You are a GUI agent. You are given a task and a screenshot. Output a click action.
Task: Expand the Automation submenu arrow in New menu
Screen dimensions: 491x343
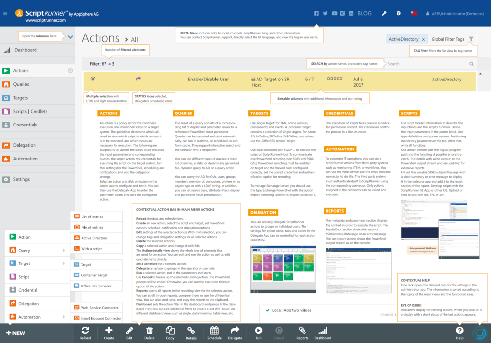pos(64,317)
